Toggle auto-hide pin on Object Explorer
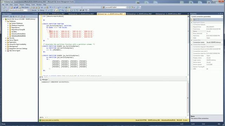Image resolution: width=225 pixels, height=126 pixels. point(35,14)
